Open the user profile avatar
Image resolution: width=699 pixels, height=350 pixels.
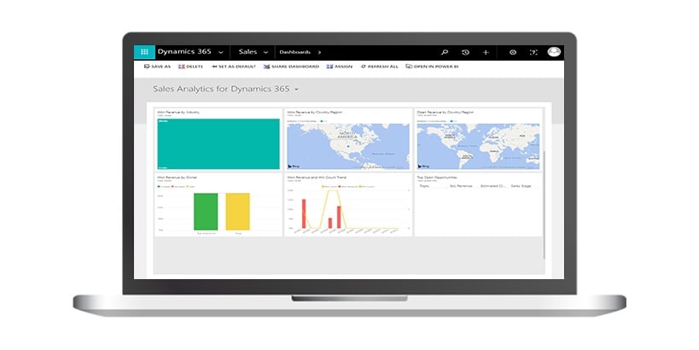554,52
